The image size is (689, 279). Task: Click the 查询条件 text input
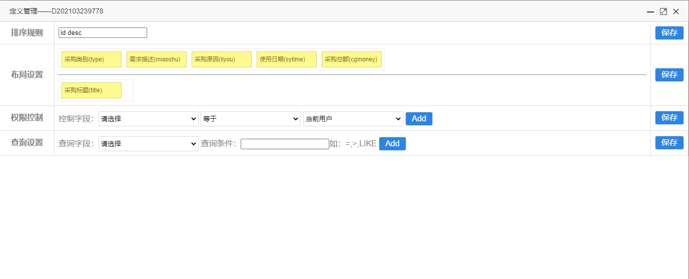click(x=285, y=144)
